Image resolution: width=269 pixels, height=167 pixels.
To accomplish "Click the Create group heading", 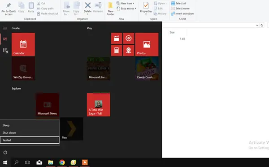I will pyautogui.click(x=16, y=28).
